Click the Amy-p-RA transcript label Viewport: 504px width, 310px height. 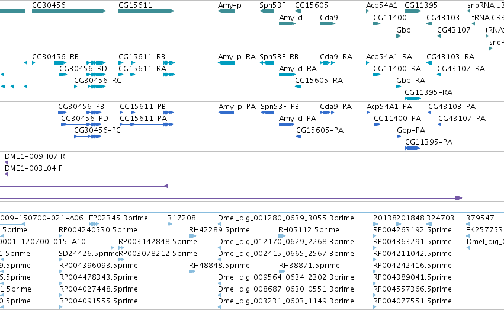pos(237,56)
